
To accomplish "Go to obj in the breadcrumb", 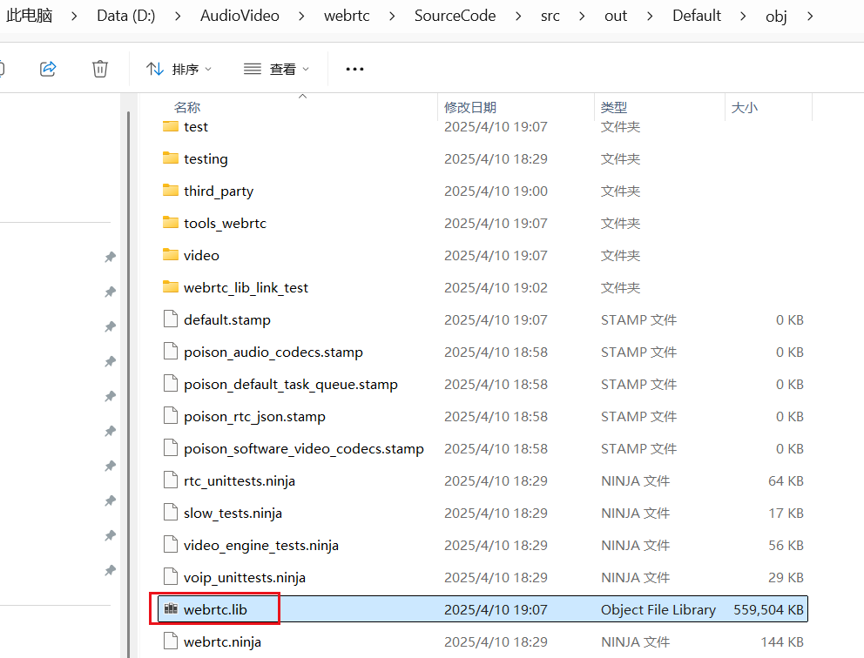I will pyautogui.click(x=776, y=16).
